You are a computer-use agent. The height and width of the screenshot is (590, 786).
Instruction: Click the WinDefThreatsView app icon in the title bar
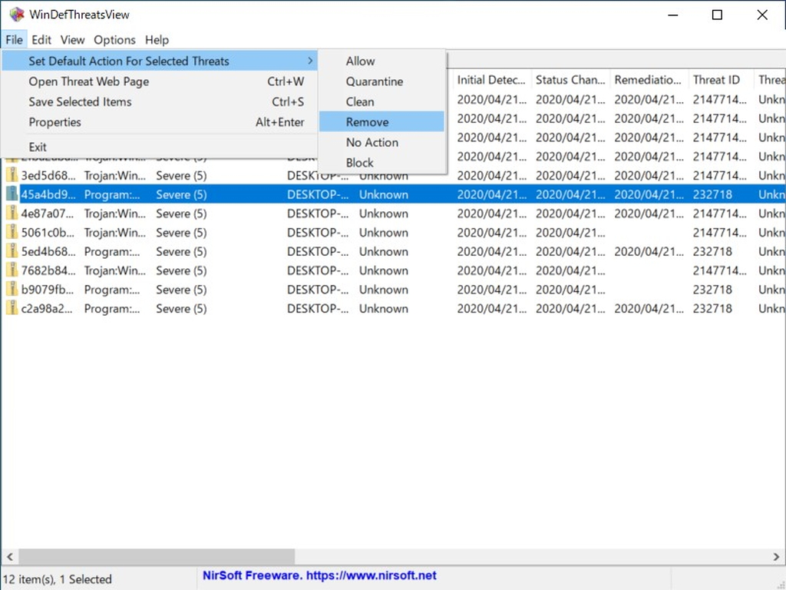click(17, 14)
